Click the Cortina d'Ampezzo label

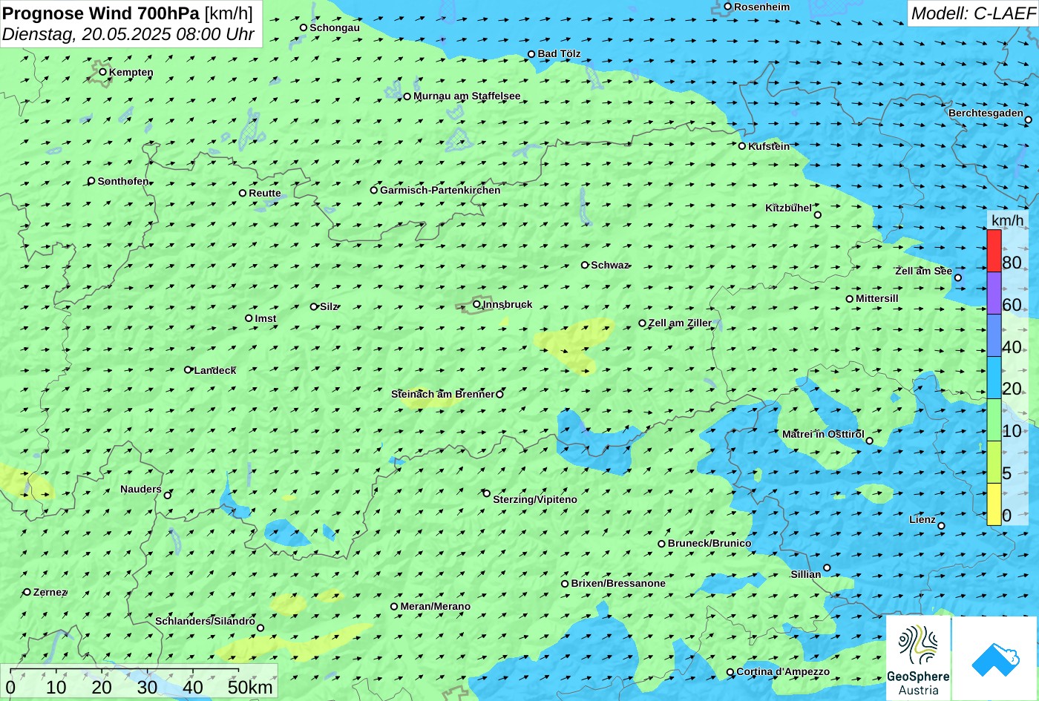click(x=783, y=672)
